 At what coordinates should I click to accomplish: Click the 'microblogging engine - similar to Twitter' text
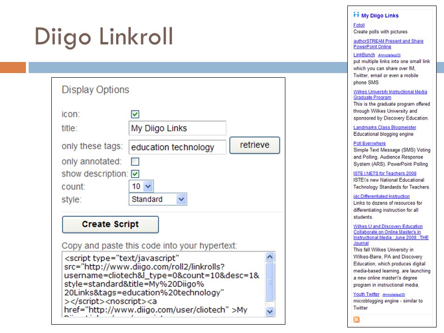point(388,304)
